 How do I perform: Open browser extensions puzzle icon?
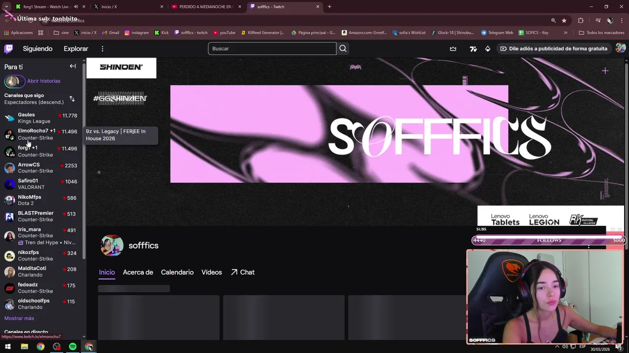pyautogui.click(x=581, y=21)
